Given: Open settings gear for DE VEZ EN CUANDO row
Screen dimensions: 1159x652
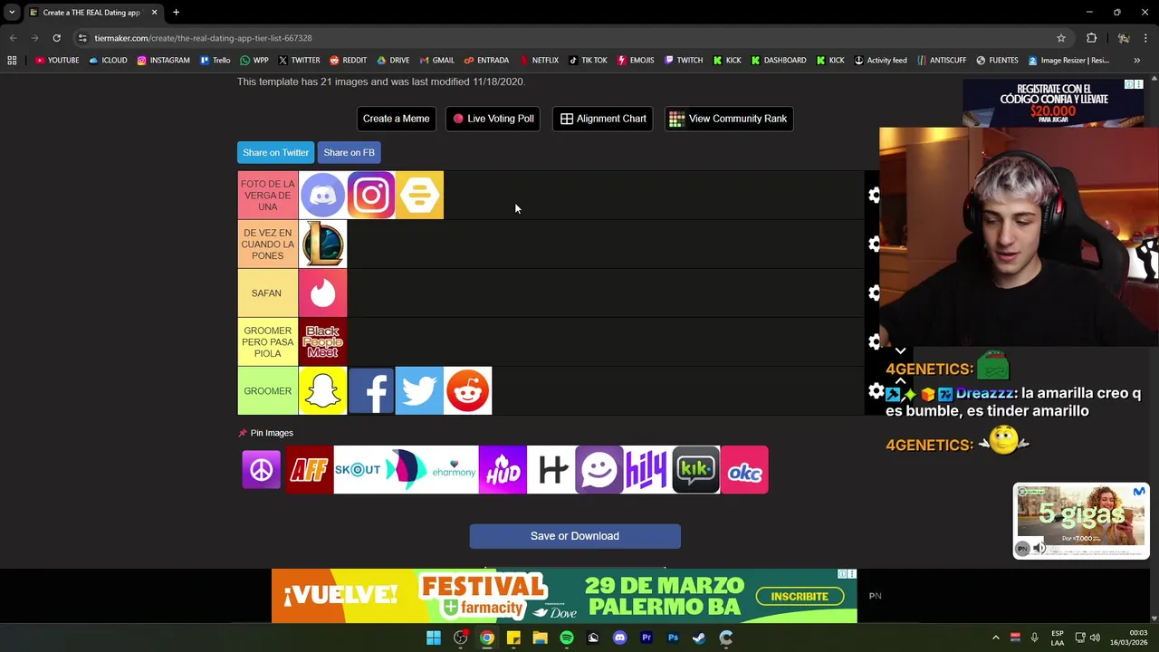Looking at the screenshot, I should [x=875, y=244].
